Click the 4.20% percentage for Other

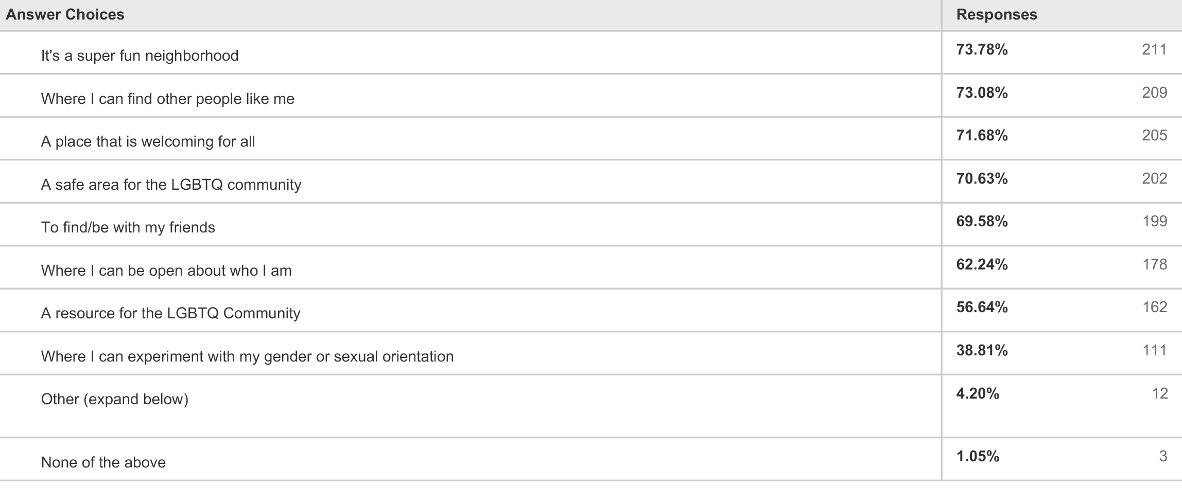[x=978, y=393]
